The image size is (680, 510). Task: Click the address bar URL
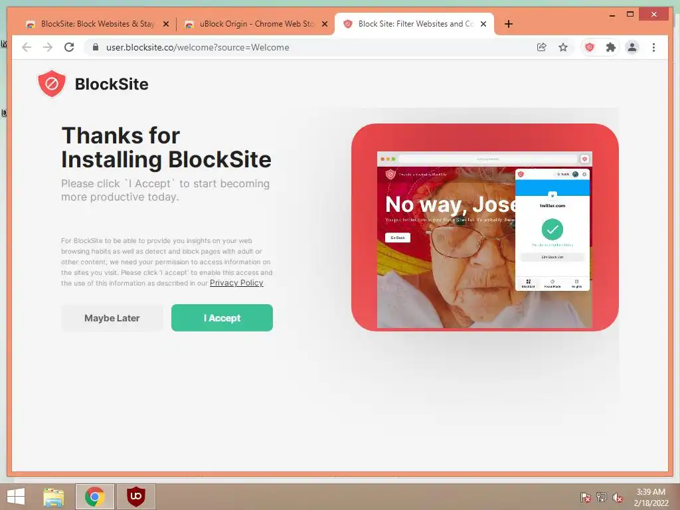[x=197, y=47]
